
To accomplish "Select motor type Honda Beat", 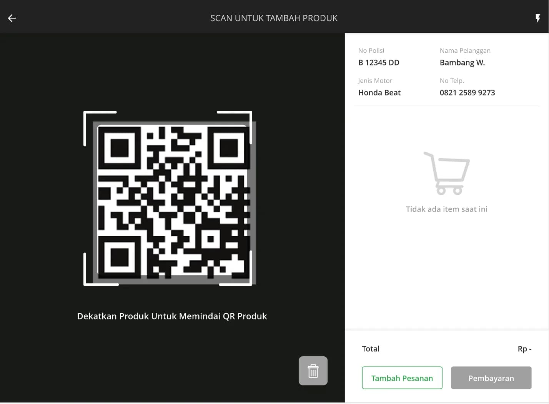I will [379, 92].
